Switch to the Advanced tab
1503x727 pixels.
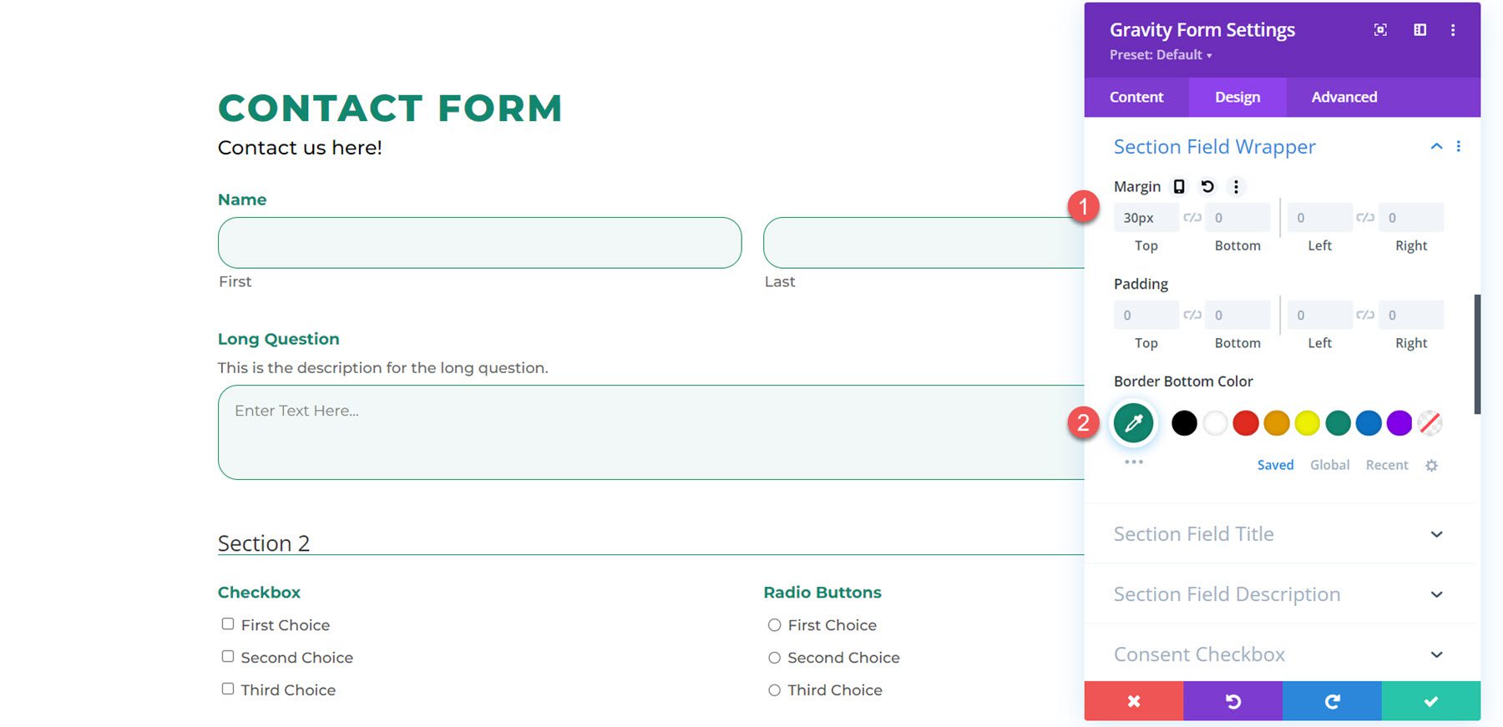(1344, 97)
